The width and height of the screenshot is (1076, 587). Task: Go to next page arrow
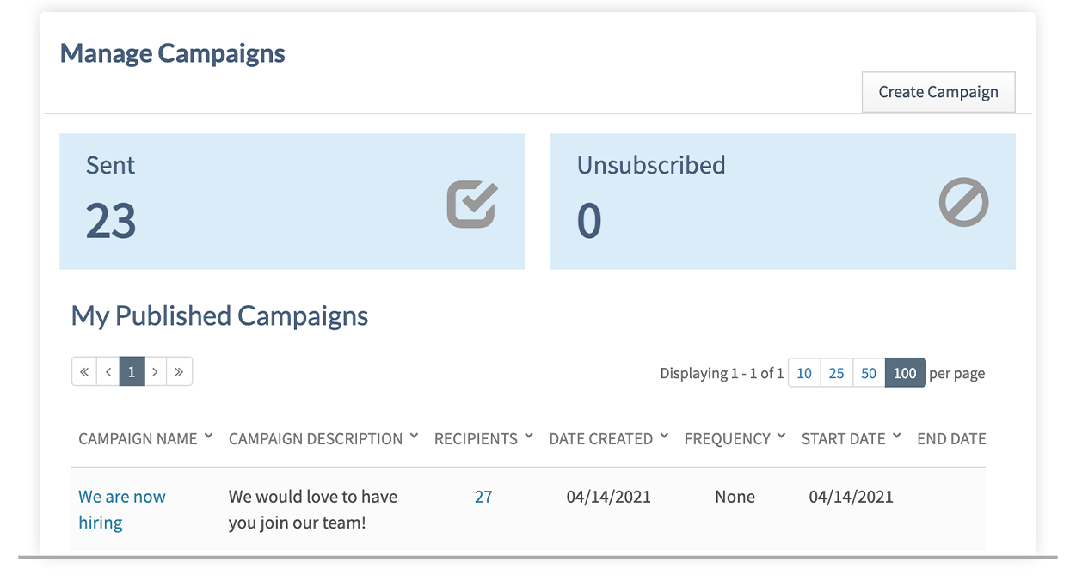click(x=156, y=372)
